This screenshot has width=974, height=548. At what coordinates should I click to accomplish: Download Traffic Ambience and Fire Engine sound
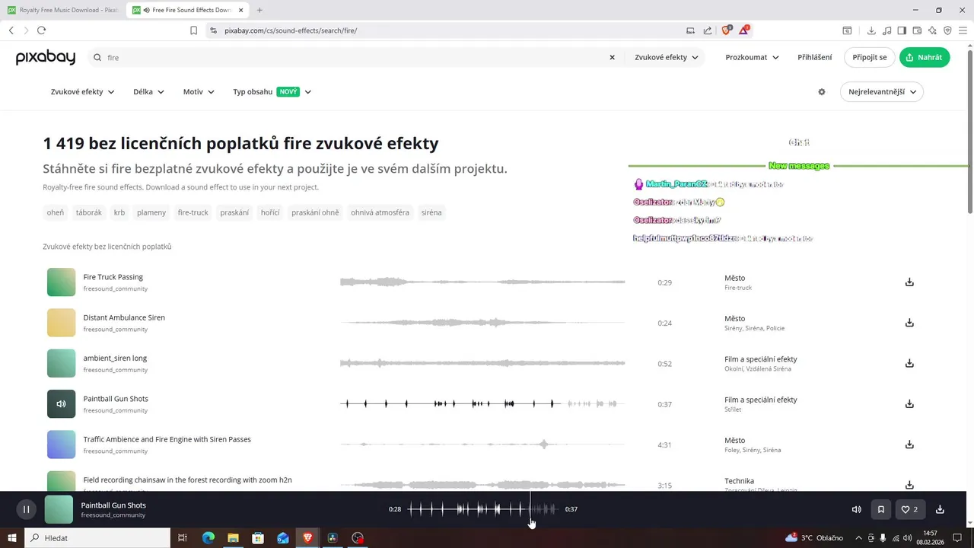pyautogui.click(x=909, y=444)
